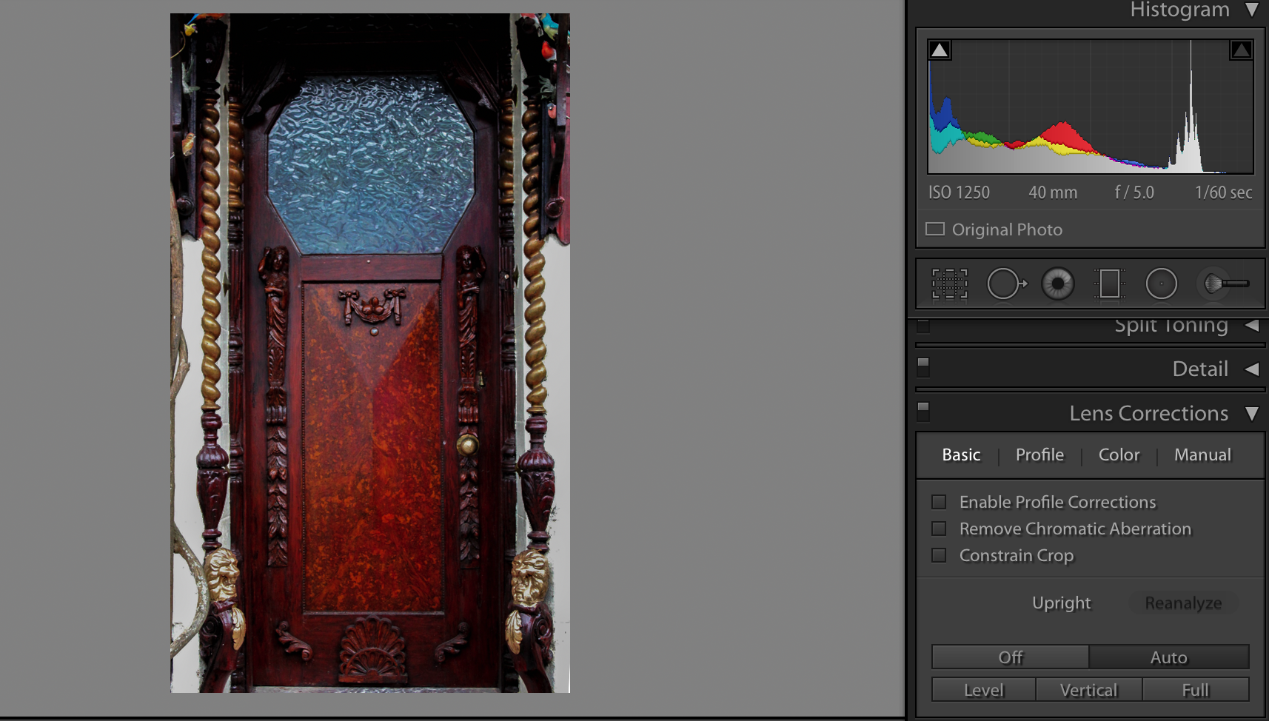
Task: Click the Upright label
Action: click(x=1061, y=603)
